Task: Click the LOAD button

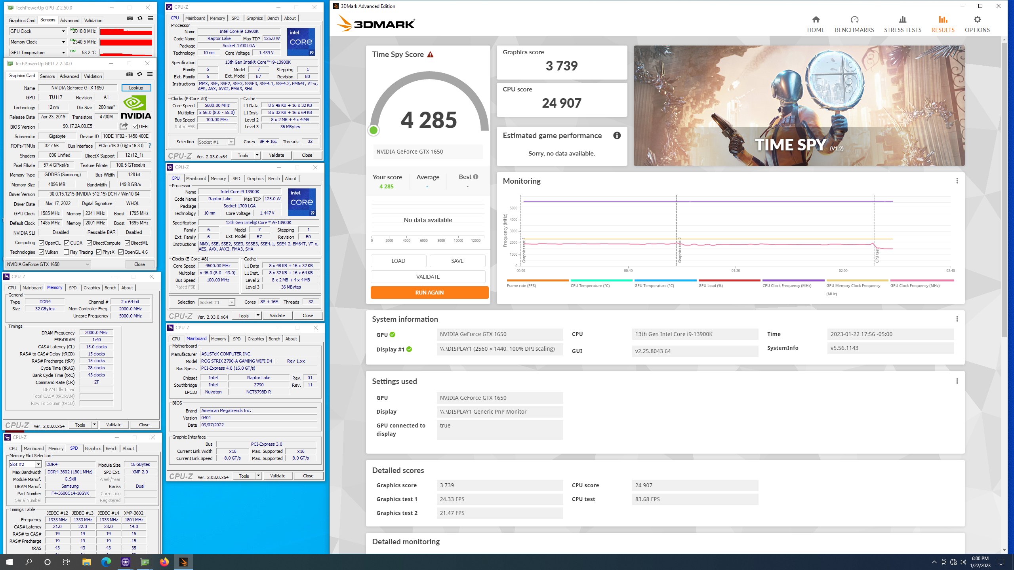Action: [x=398, y=261]
